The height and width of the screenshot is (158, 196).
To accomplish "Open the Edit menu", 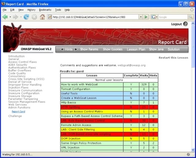I will tap(12, 10).
